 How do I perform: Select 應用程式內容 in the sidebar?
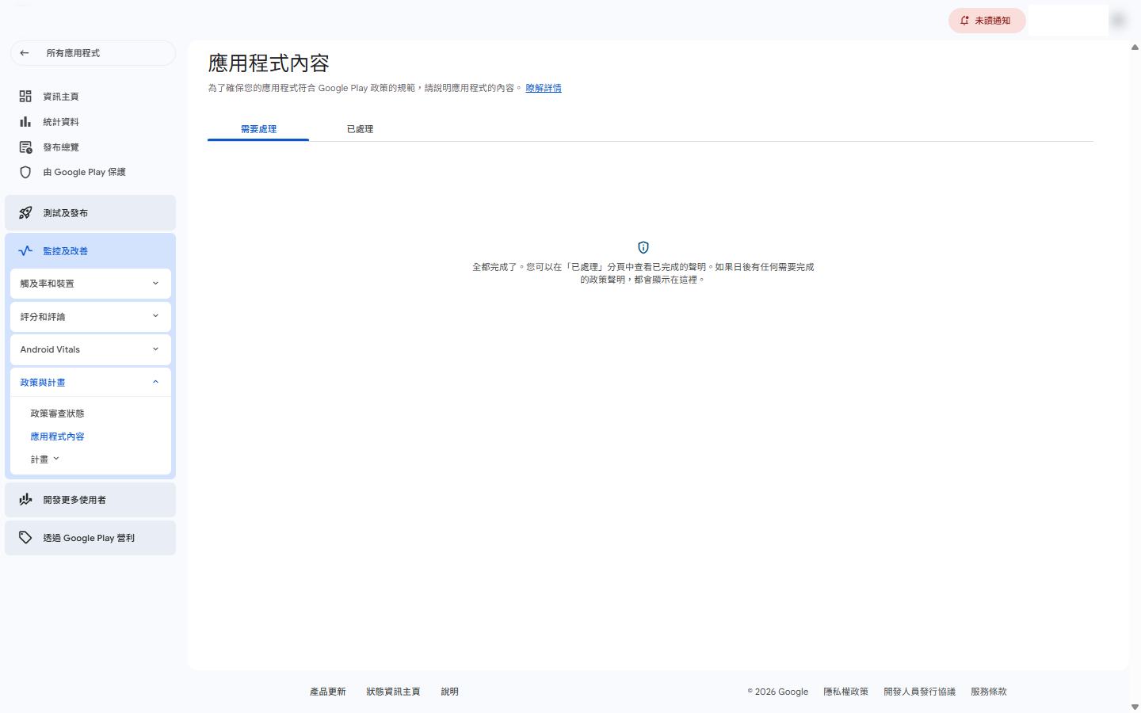point(57,437)
